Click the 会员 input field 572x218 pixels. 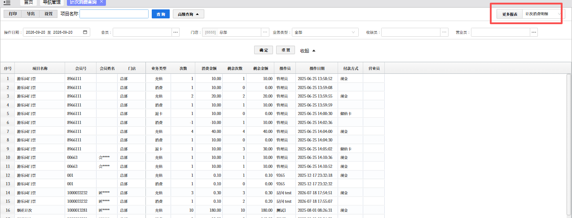(142, 32)
